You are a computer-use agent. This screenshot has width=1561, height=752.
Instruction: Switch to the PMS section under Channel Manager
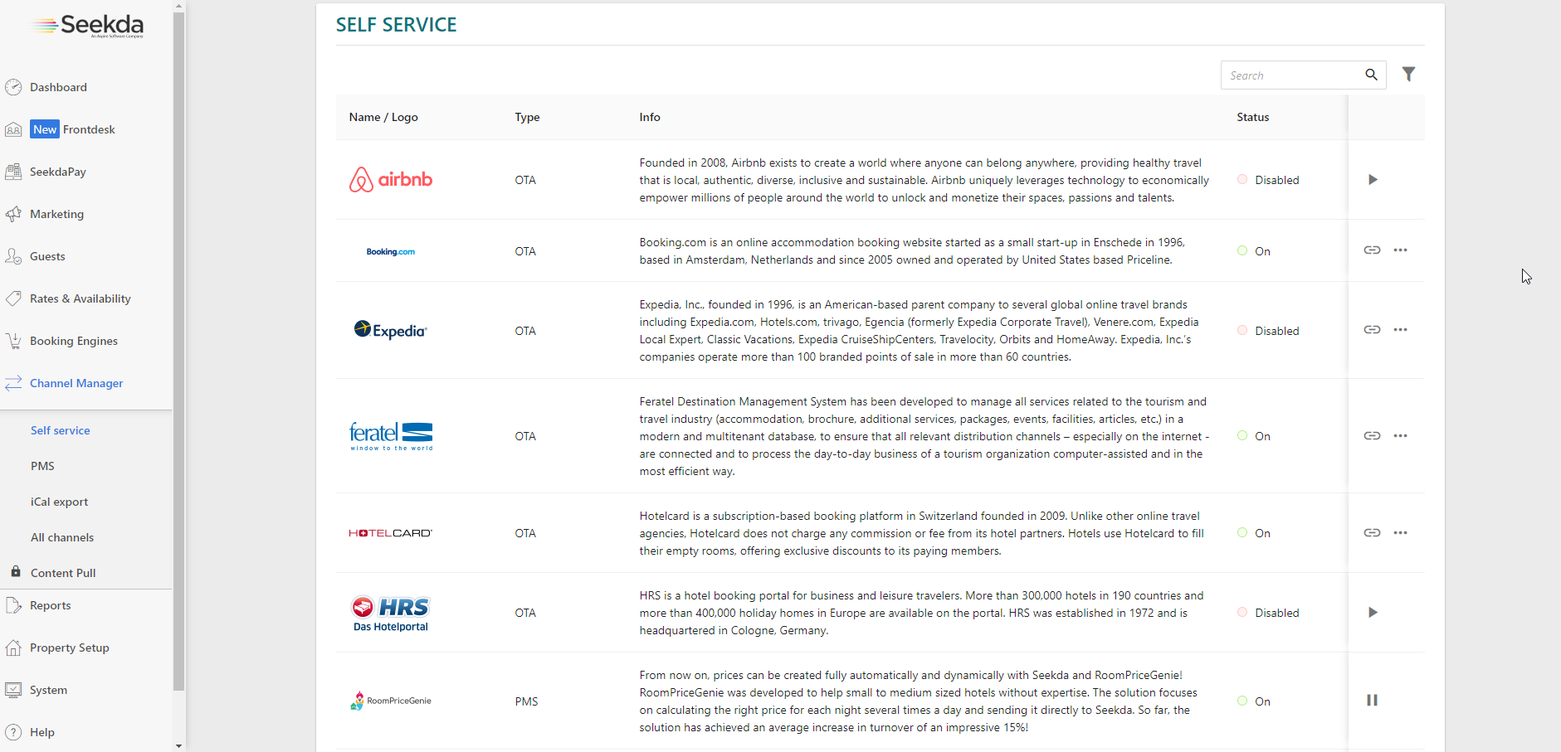tap(41, 466)
